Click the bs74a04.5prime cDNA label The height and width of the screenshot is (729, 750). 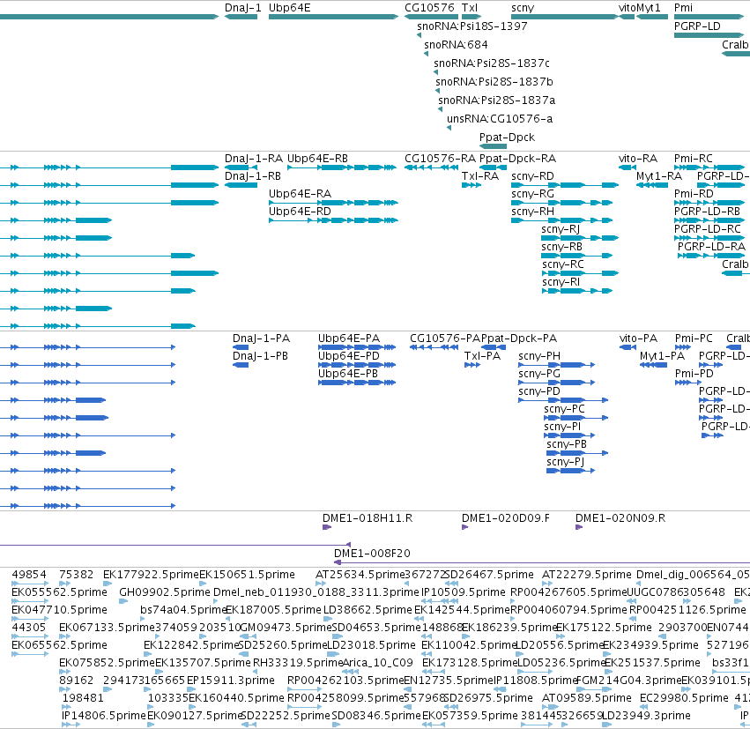tap(182, 610)
